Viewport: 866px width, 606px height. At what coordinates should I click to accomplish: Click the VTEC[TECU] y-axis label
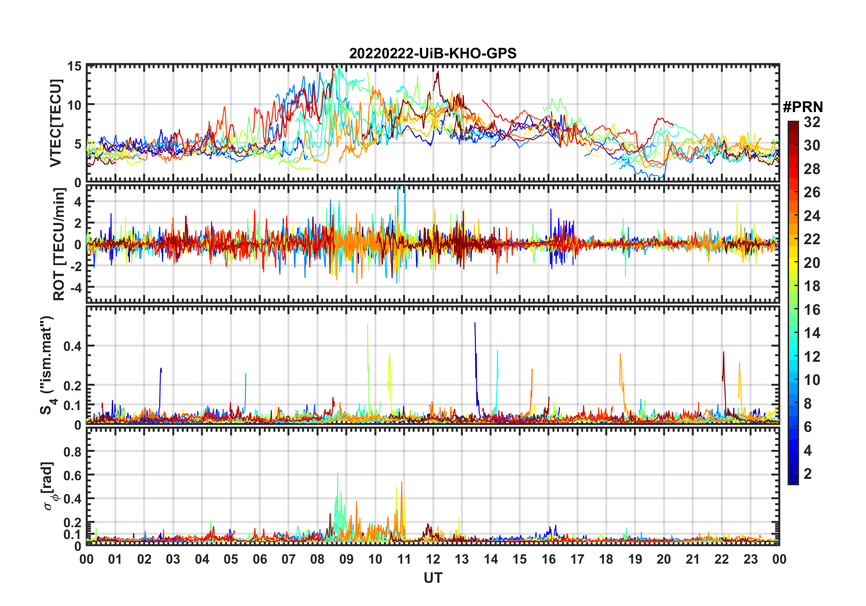click(56, 123)
